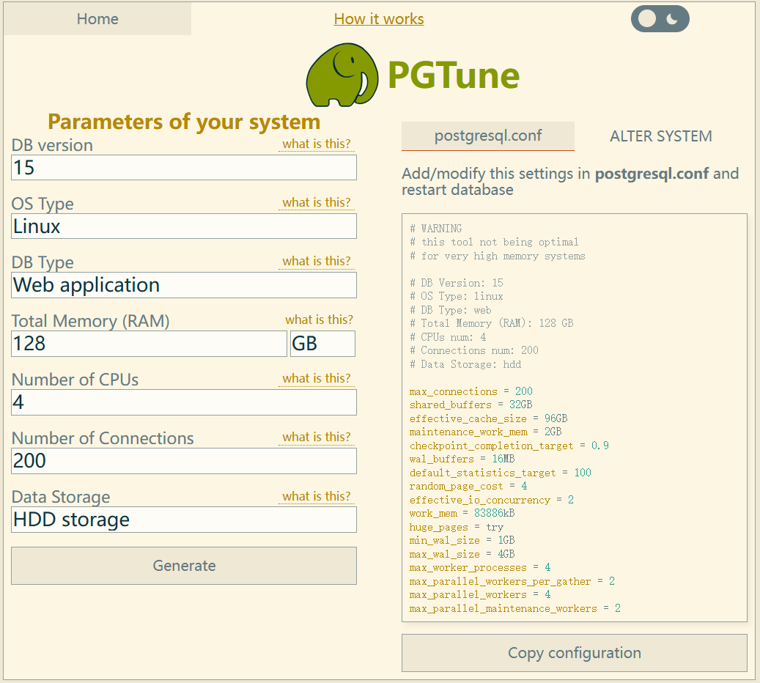Open 'what is this?' for Data Storage

pyautogui.click(x=317, y=496)
